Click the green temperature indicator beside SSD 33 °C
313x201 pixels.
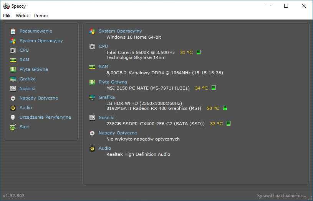(229, 123)
